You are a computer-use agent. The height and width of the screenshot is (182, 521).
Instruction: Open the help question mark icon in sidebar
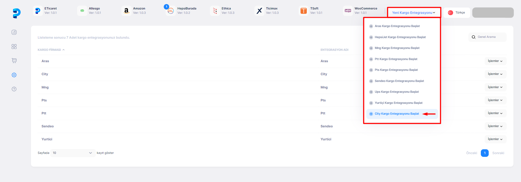[x=14, y=89]
